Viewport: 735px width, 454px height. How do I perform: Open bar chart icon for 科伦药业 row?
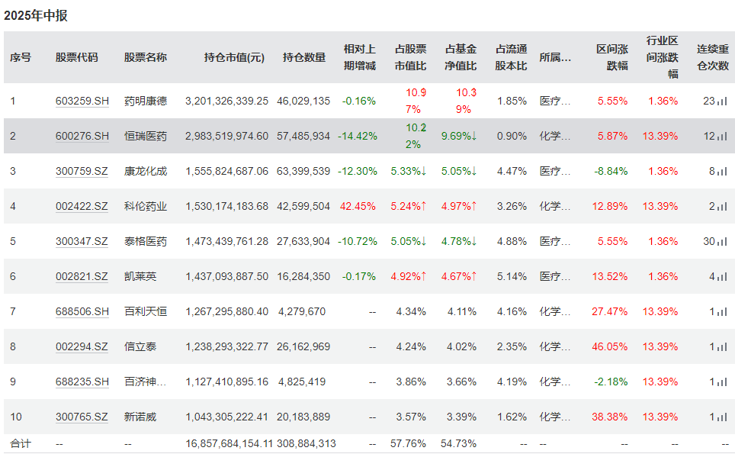722,206
